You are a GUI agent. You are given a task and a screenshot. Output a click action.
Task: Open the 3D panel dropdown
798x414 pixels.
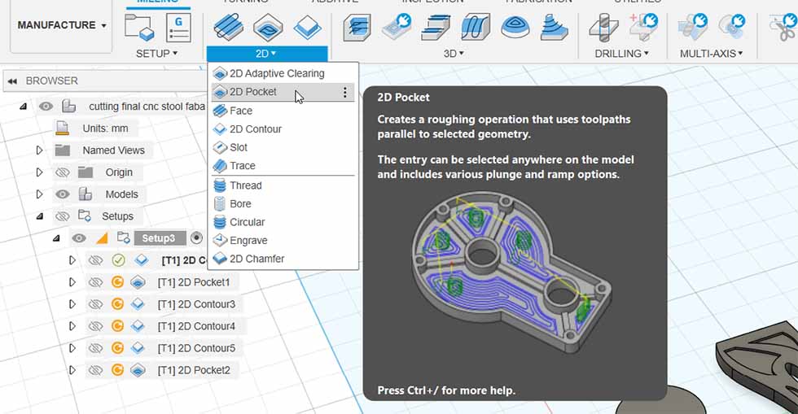pyautogui.click(x=454, y=54)
